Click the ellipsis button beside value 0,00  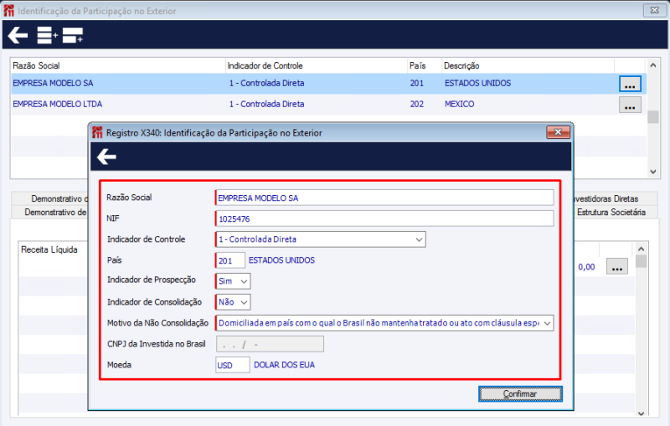(617, 266)
